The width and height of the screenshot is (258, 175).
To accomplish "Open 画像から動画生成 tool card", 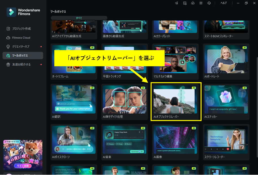I will click(124, 30).
